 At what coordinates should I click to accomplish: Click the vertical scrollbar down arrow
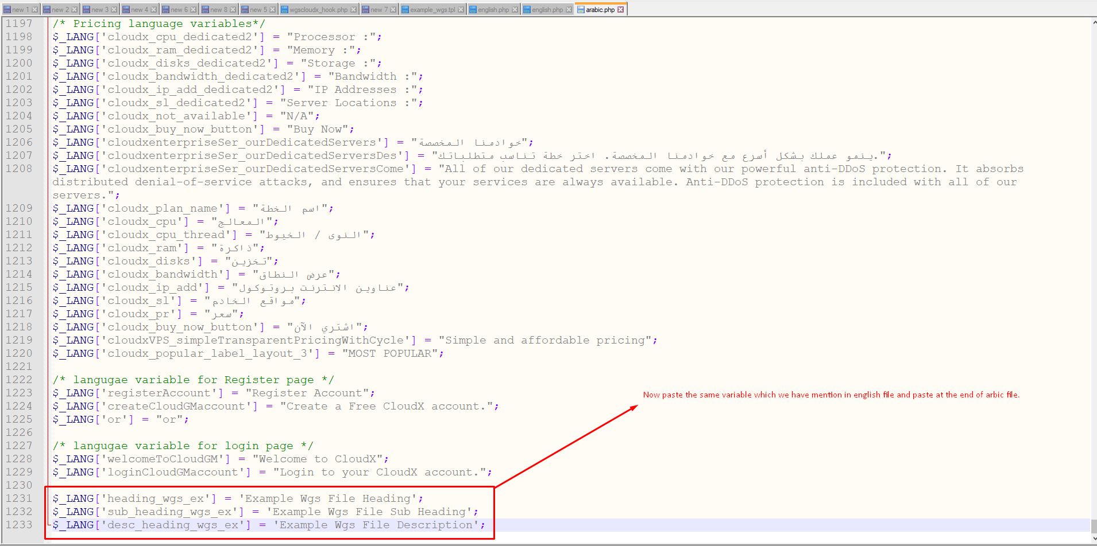1094,539
